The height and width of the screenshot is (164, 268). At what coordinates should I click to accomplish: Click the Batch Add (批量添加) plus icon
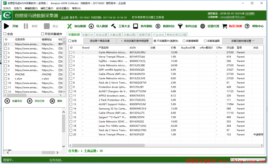point(7,101)
